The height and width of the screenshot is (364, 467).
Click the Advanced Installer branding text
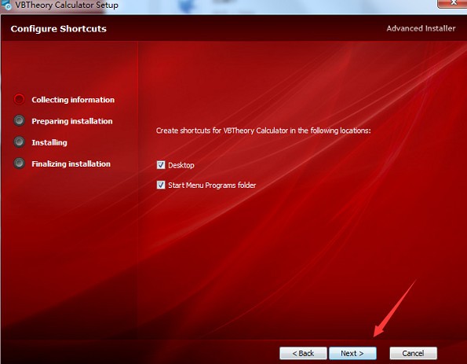click(421, 28)
